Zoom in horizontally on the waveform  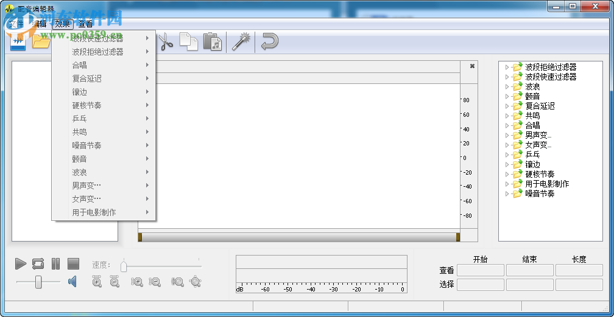click(97, 281)
